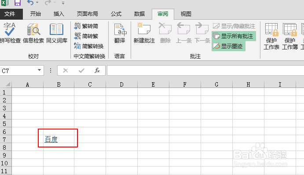Create a comment with 新建批注
The width and height of the screenshot is (304, 175).
pos(144,33)
